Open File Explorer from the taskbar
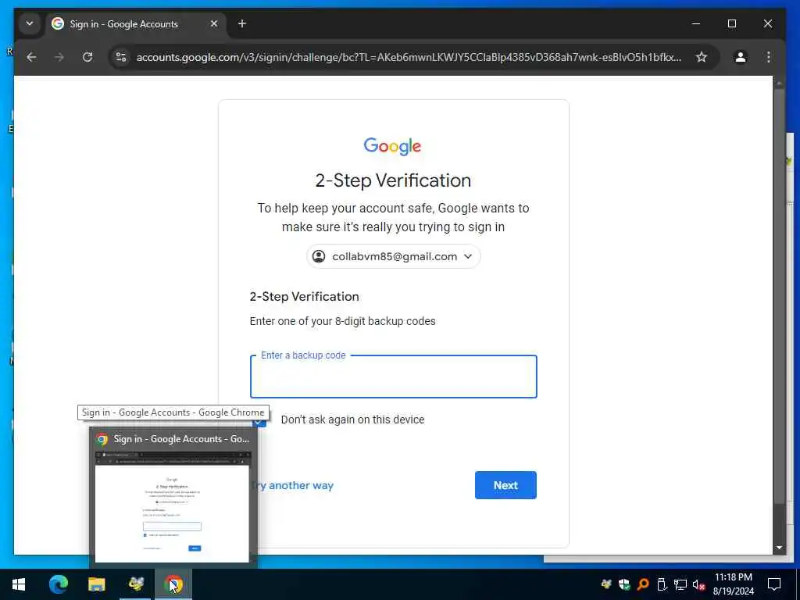The width and height of the screenshot is (800, 600). [x=96, y=584]
